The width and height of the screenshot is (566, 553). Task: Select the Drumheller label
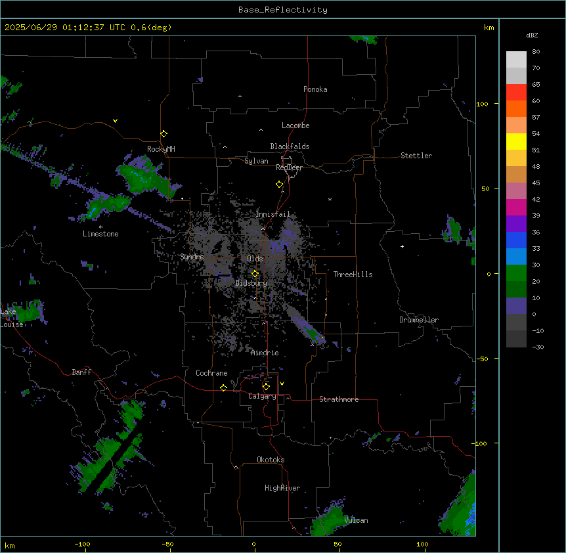pyautogui.click(x=419, y=320)
